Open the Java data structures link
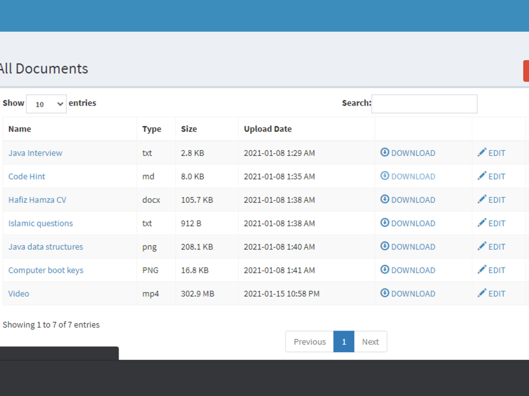Screen dimensions: 529x396 point(45,247)
